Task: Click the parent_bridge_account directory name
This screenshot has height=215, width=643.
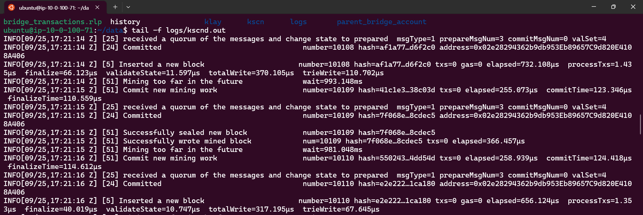Action: click(x=382, y=22)
